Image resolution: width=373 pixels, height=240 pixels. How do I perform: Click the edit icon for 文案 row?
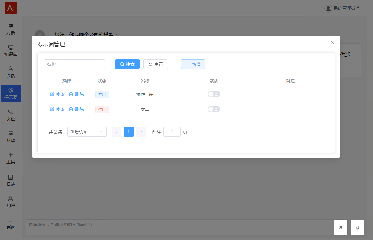point(52,109)
